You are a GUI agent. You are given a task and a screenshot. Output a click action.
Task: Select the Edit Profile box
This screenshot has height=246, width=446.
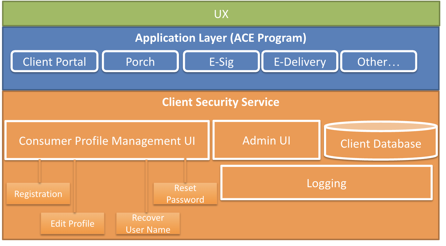click(73, 223)
